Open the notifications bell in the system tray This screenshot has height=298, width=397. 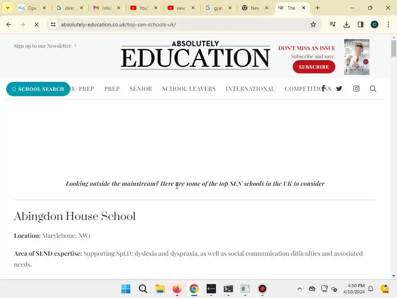371,289
